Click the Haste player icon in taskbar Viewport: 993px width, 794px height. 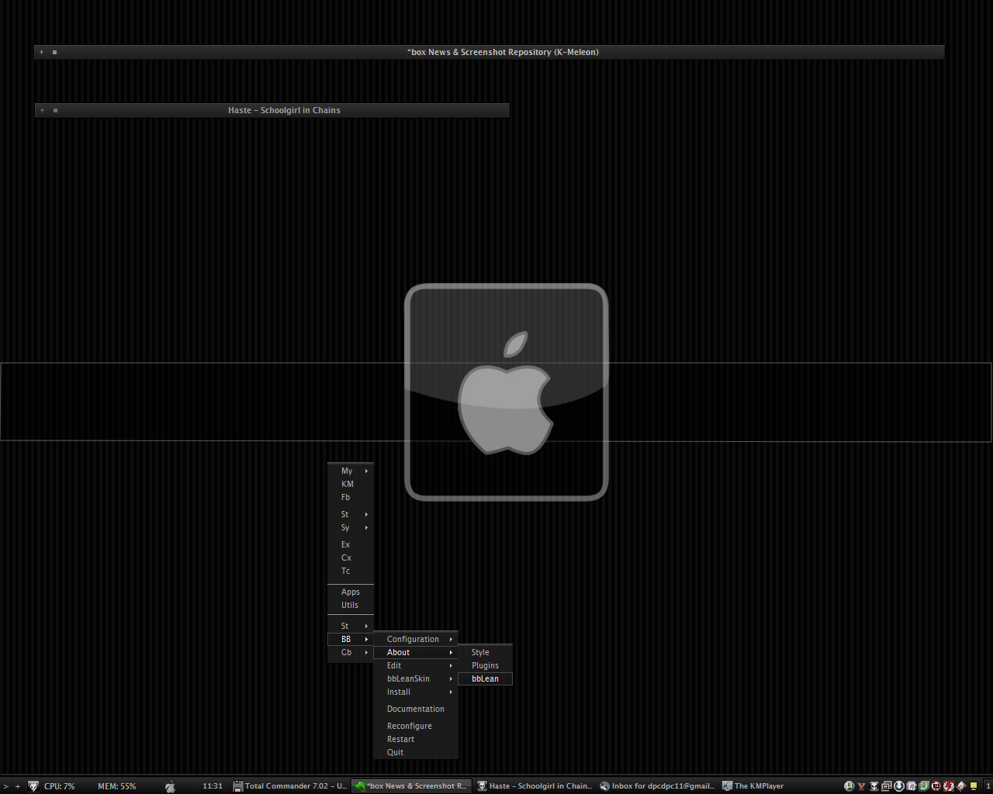[x=482, y=785]
